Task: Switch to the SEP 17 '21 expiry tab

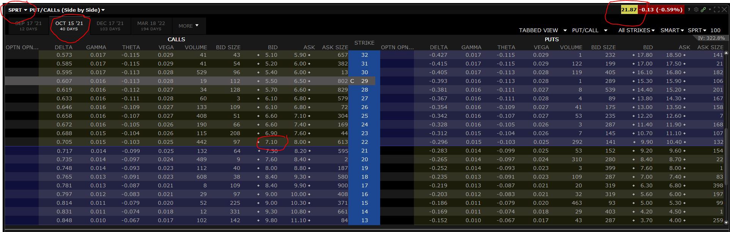Action: (28, 26)
